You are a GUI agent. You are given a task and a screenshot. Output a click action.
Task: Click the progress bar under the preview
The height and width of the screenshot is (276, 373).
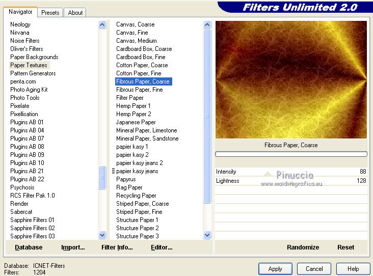(x=291, y=154)
